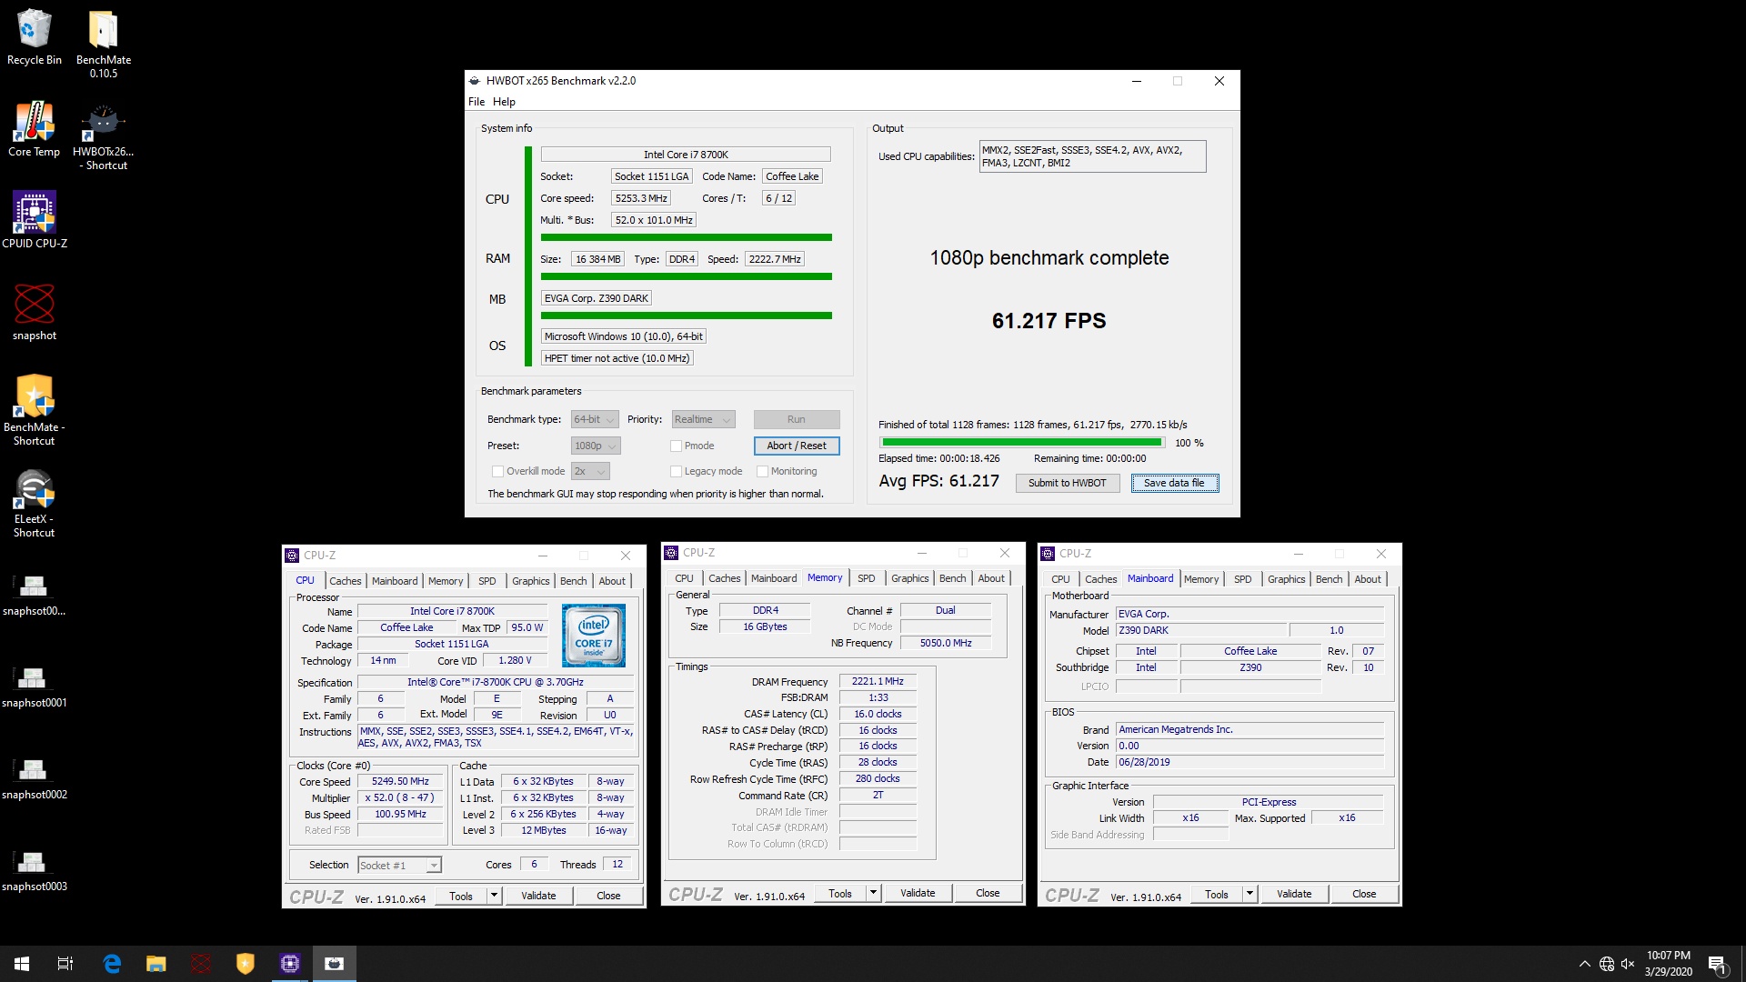This screenshot has height=982, width=1746.
Task: Click the Used CPU capabilities text box
Action: point(1093,156)
